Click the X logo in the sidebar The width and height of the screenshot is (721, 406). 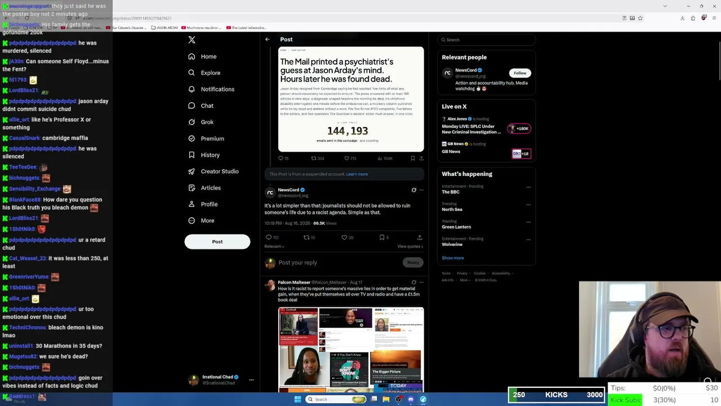(192, 39)
